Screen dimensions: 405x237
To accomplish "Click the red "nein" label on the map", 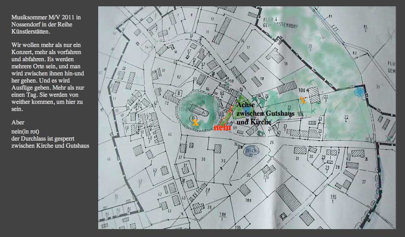I will (x=222, y=128).
